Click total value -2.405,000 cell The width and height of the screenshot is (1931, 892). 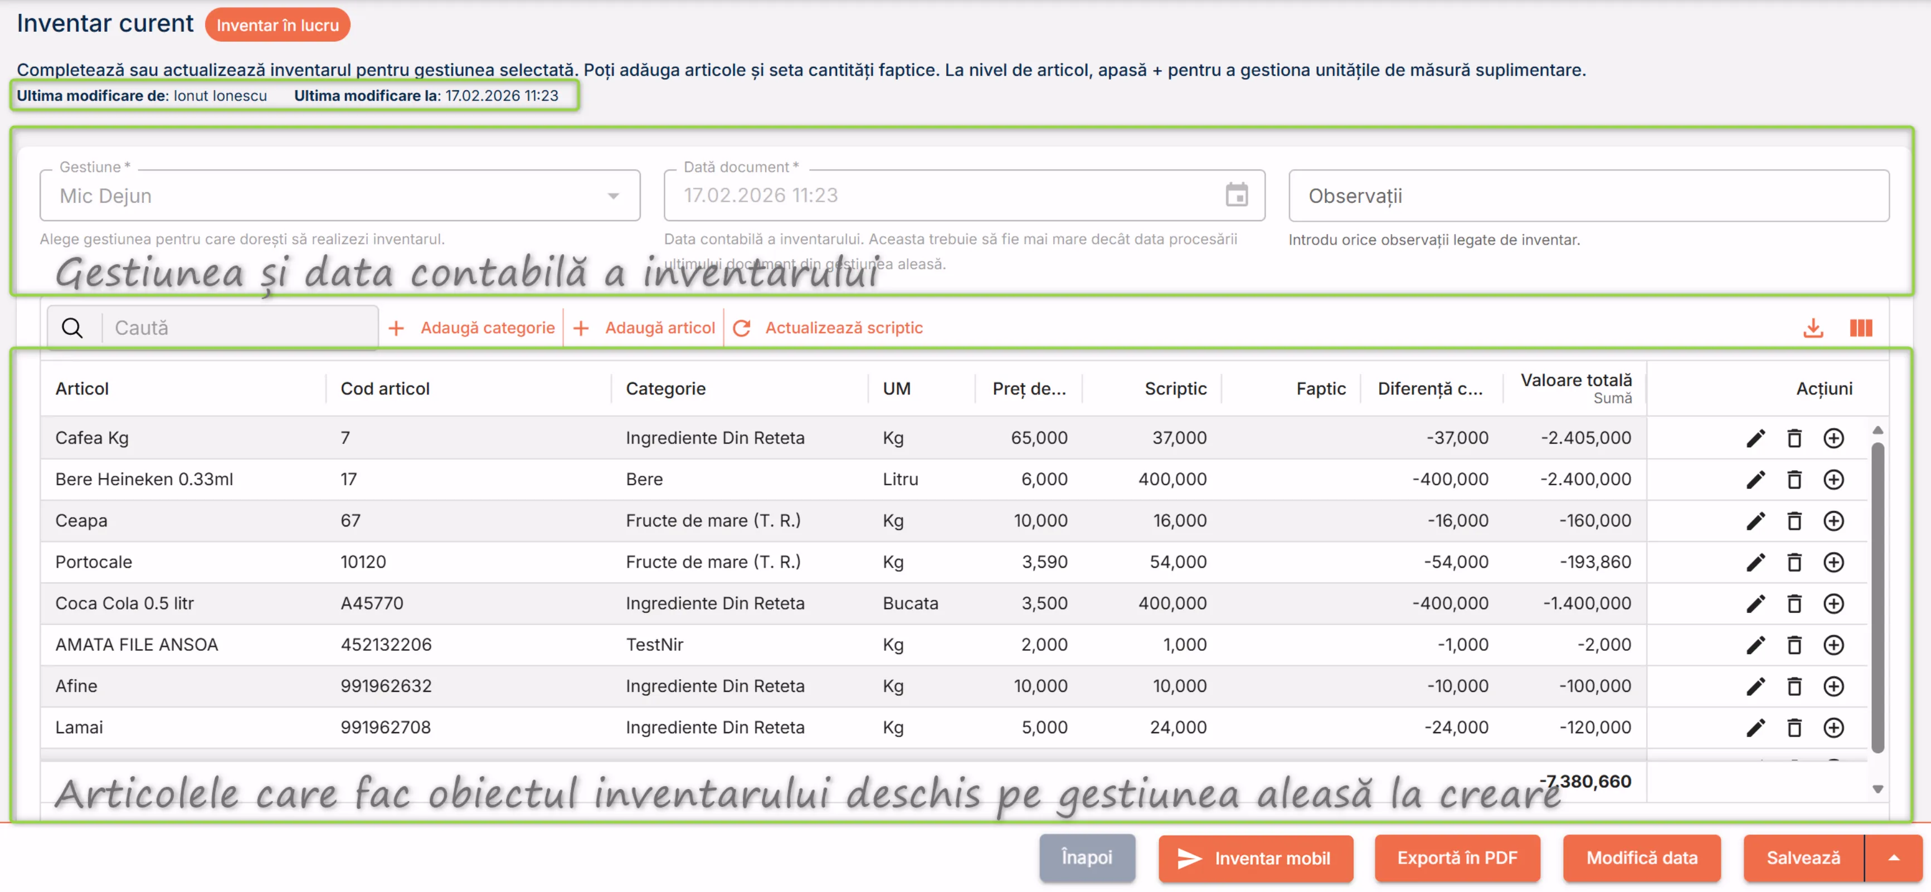coord(1585,438)
